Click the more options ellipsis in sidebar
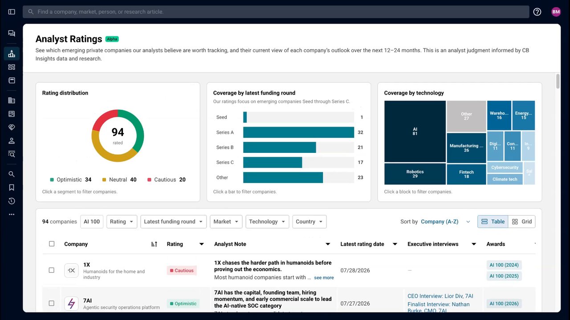Screen dimensions: 570x320 pyautogui.click(x=12, y=214)
